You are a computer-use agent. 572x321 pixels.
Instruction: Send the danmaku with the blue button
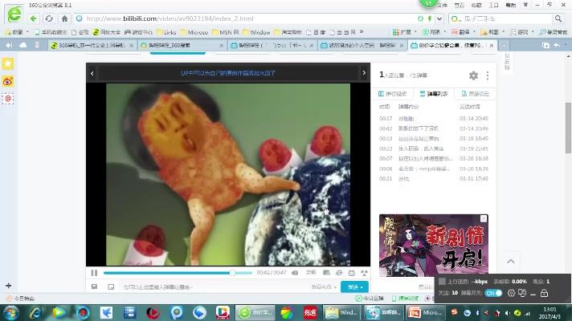click(354, 287)
